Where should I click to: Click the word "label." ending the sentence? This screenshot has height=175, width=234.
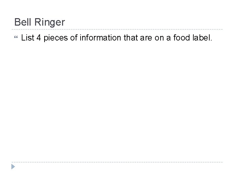click(x=202, y=38)
